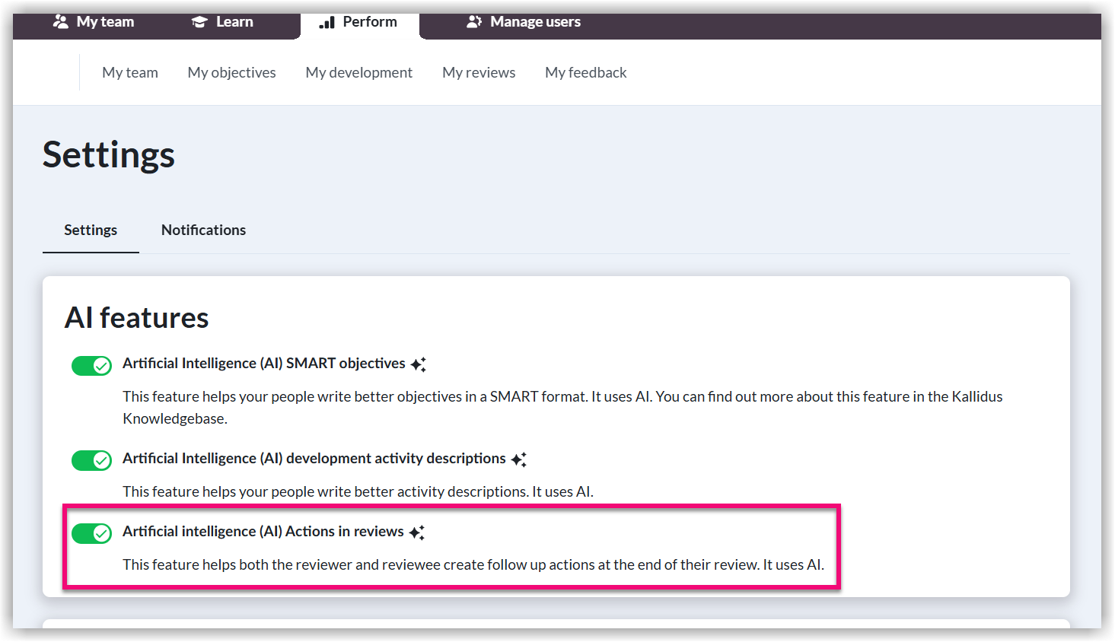
Task: Turn off AI development activity descriptions
Action: tap(91, 460)
